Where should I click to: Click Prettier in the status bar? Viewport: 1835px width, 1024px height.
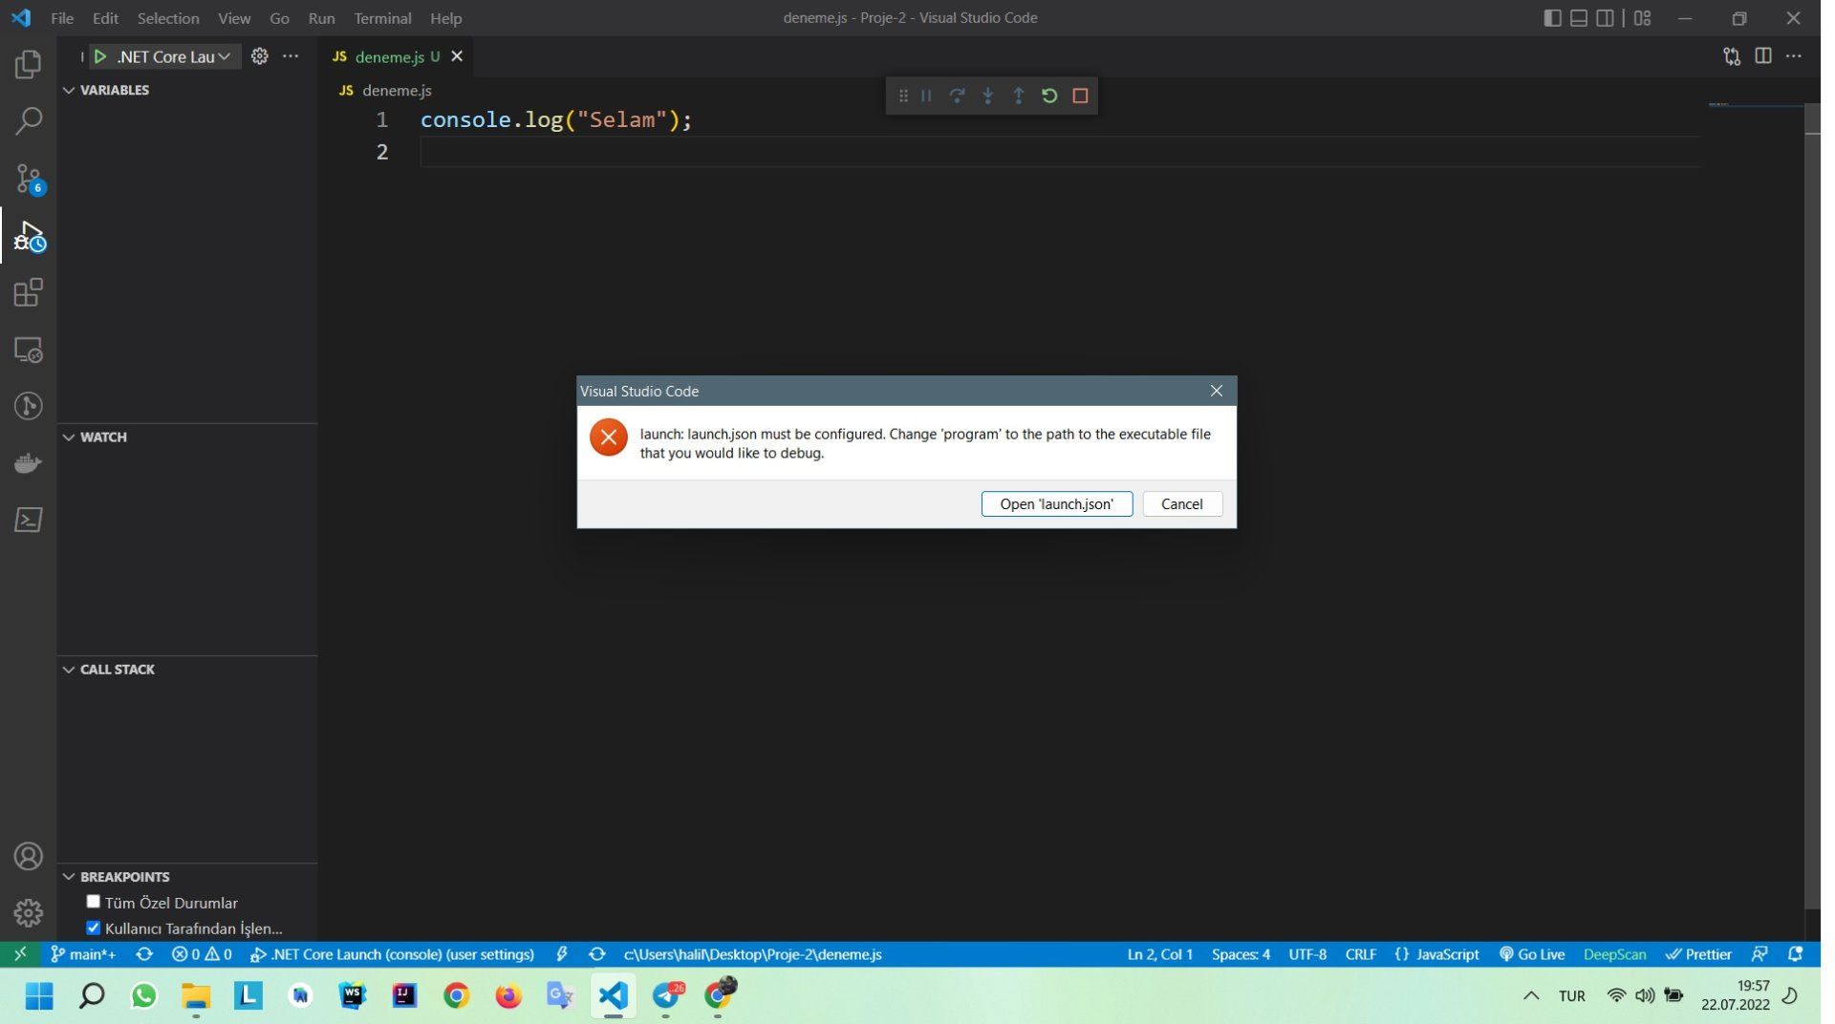coord(1698,954)
